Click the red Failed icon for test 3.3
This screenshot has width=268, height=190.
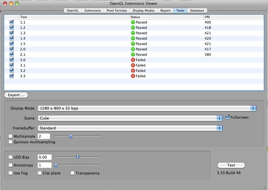click(x=132, y=76)
